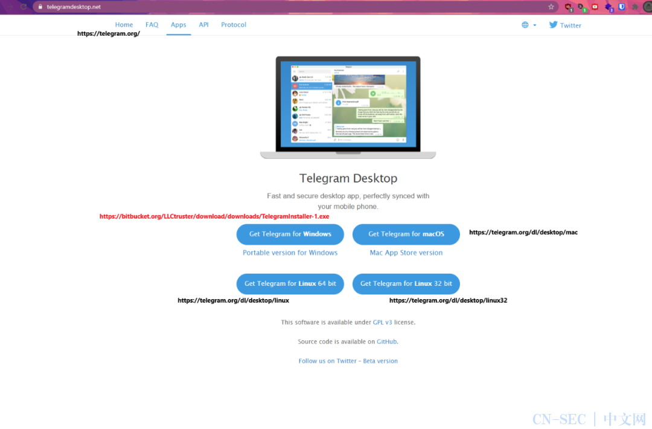Click Get Telegram for Linux 64 bit
This screenshot has width=652, height=429.
tap(290, 283)
